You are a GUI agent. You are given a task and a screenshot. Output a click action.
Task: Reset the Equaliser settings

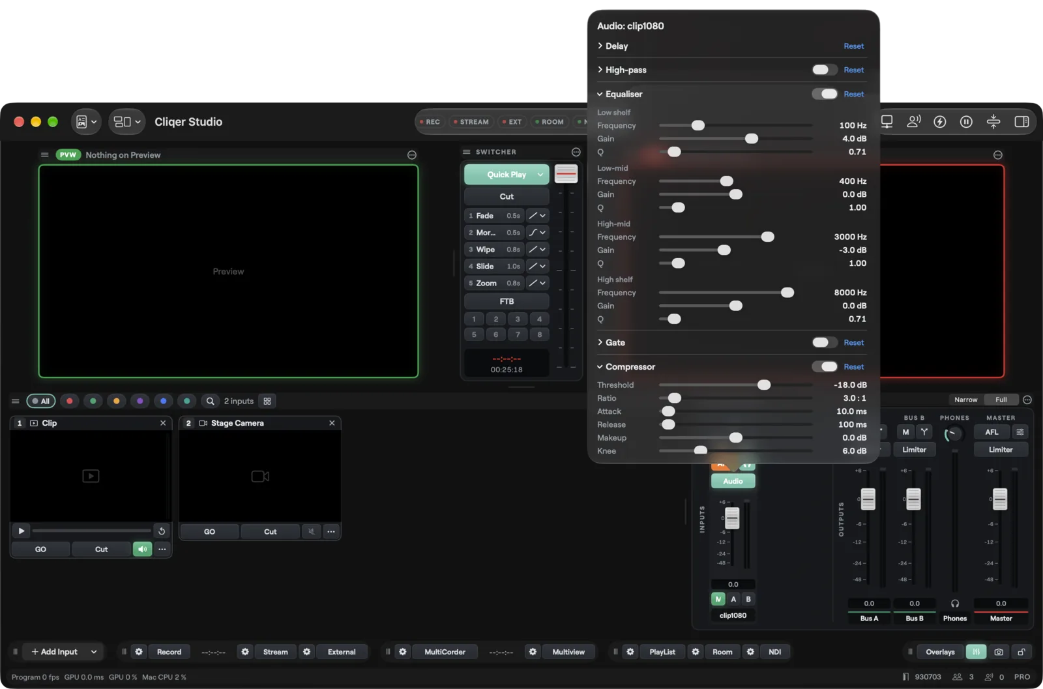pos(853,94)
